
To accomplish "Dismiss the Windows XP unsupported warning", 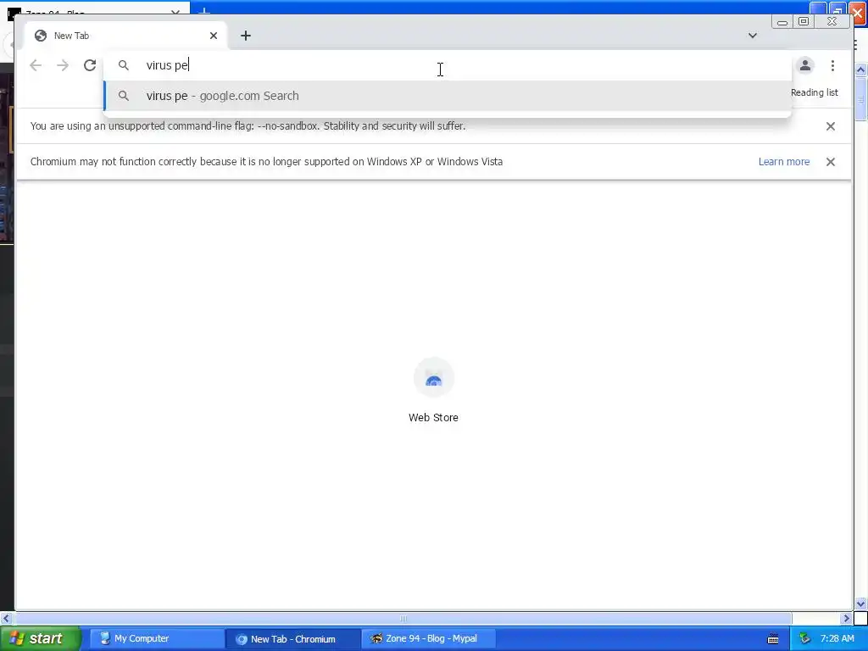I will pos(831,162).
